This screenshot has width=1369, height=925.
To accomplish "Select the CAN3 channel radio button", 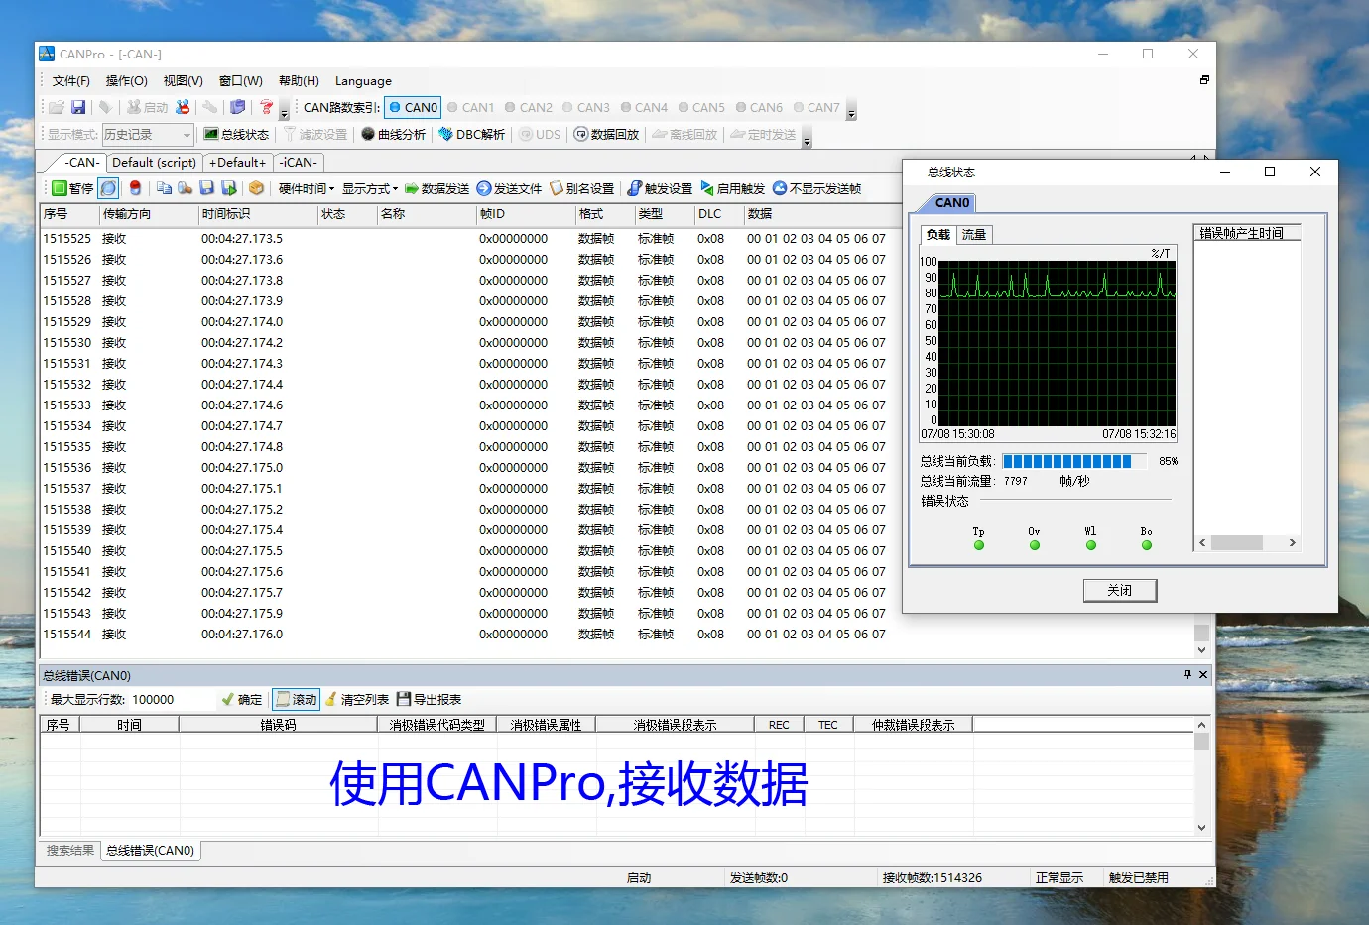I will point(585,107).
